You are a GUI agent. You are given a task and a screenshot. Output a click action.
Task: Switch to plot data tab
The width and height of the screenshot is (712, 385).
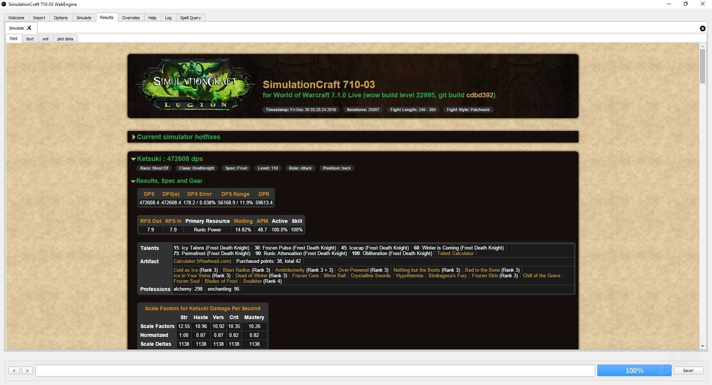tap(65, 39)
